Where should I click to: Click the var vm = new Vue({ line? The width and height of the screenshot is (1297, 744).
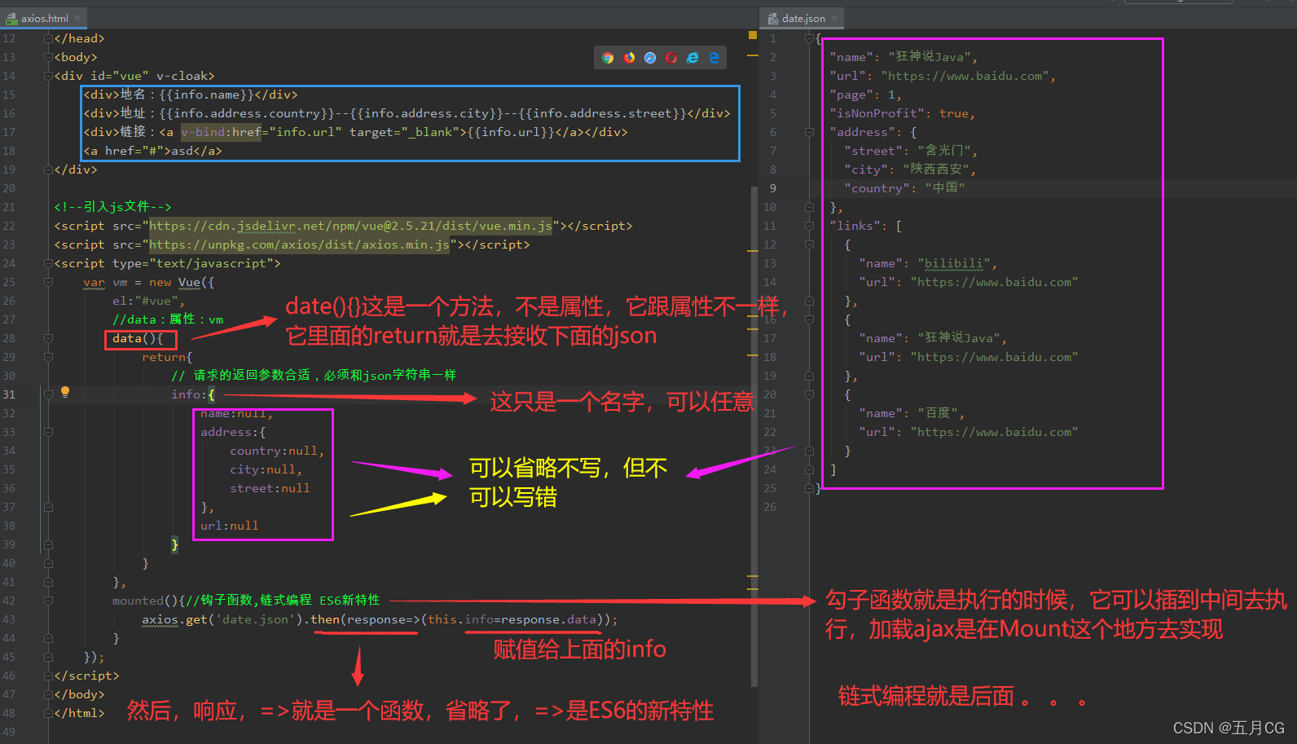point(148,282)
